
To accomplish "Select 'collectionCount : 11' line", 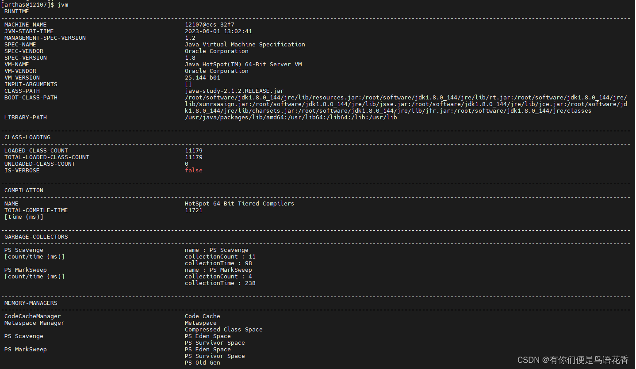I will coord(220,257).
